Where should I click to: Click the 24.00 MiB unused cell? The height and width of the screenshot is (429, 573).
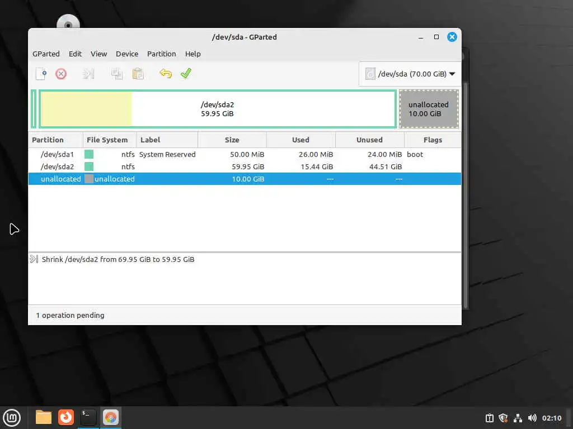coord(384,154)
